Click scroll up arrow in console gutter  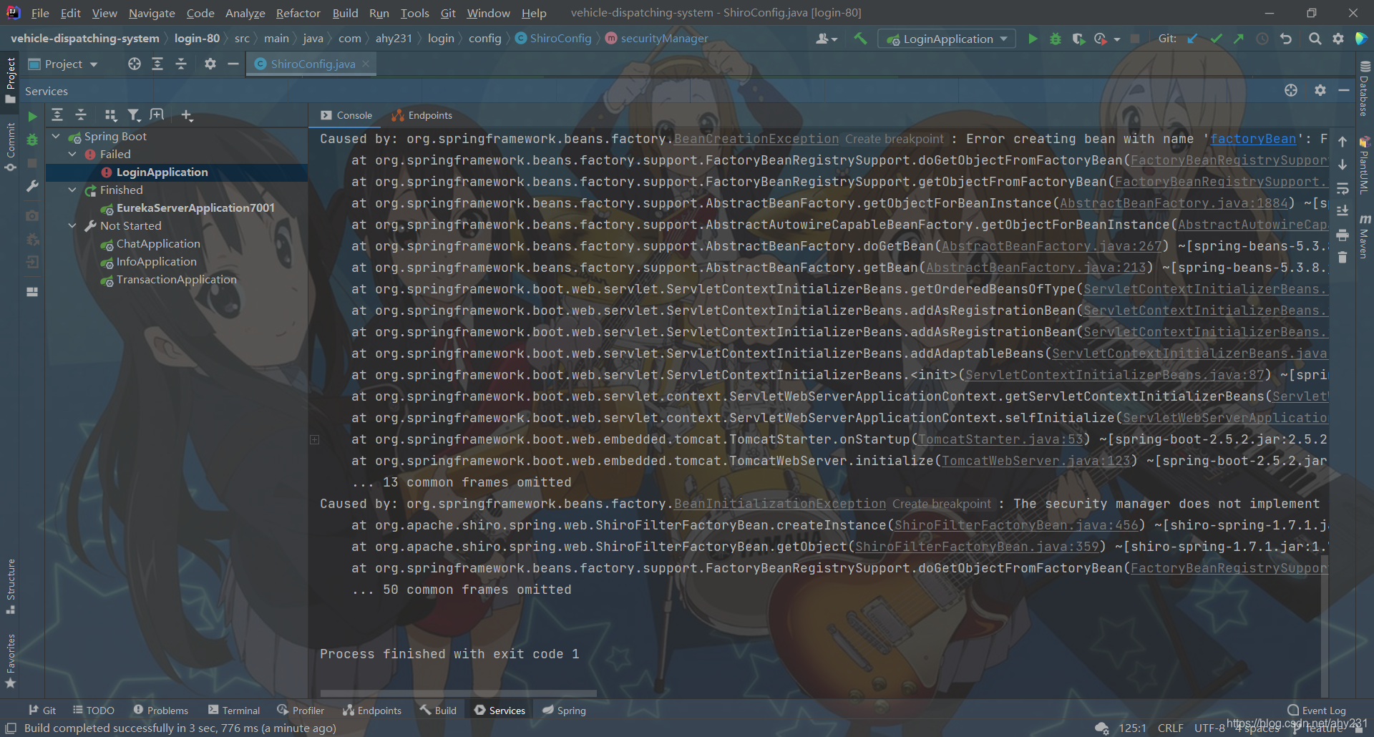1343,142
